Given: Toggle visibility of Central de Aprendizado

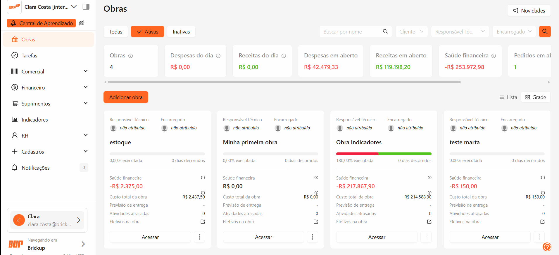Looking at the screenshot, I should tap(82, 23).
